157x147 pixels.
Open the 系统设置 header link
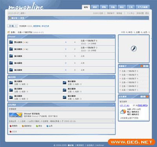140,13
